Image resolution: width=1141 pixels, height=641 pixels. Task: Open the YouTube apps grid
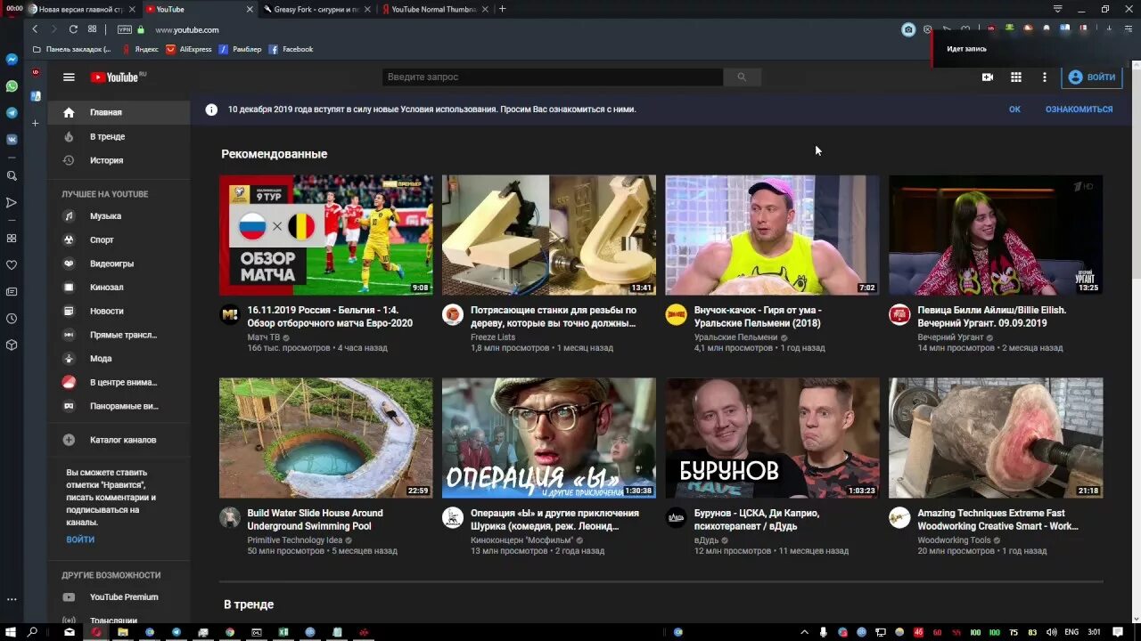tap(1015, 77)
